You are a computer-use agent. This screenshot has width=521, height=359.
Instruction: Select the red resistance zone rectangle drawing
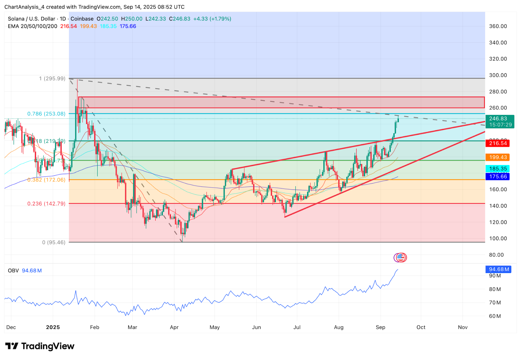coord(281,102)
